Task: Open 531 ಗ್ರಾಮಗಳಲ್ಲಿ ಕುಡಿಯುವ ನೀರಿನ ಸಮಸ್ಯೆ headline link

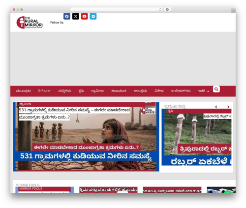Action: 74,114
